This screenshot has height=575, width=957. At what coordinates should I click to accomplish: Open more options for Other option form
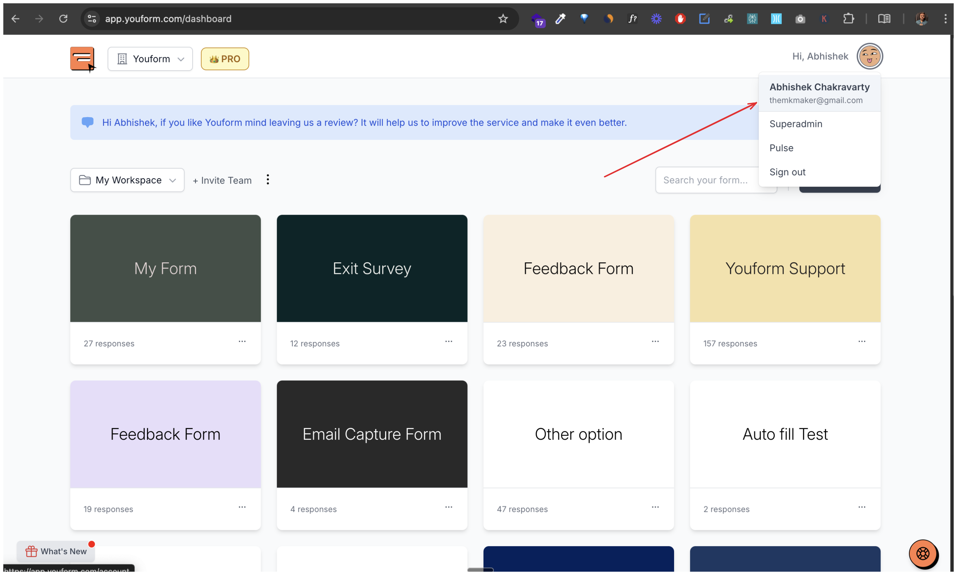[655, 507]
